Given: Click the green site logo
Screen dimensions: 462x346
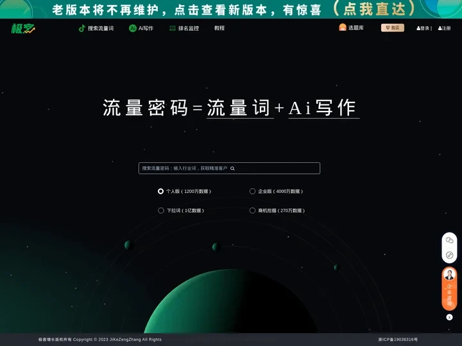Looking at the screenshot, I should click(x=23, y=29).
